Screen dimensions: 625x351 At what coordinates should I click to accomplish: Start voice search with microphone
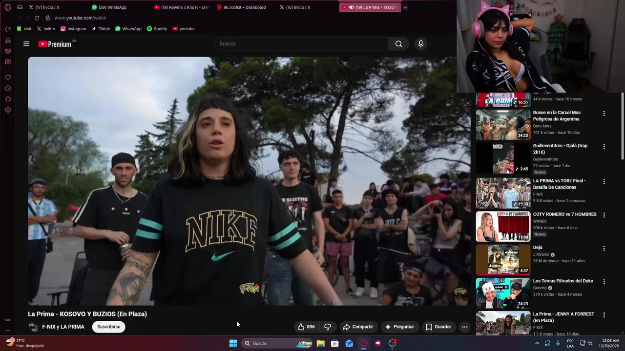421,44
